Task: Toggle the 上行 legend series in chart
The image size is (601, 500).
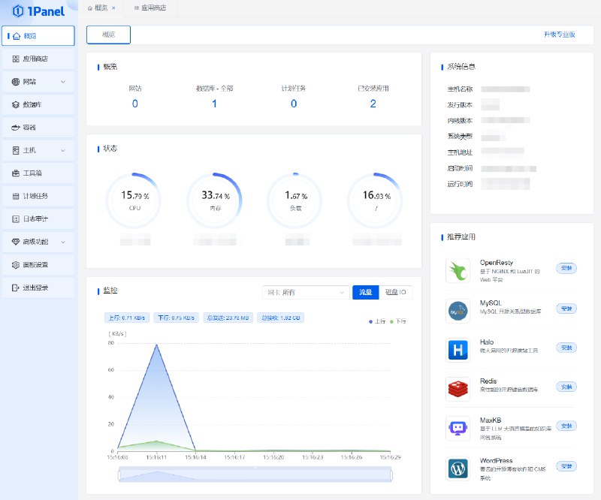Action: coord(377,321)
